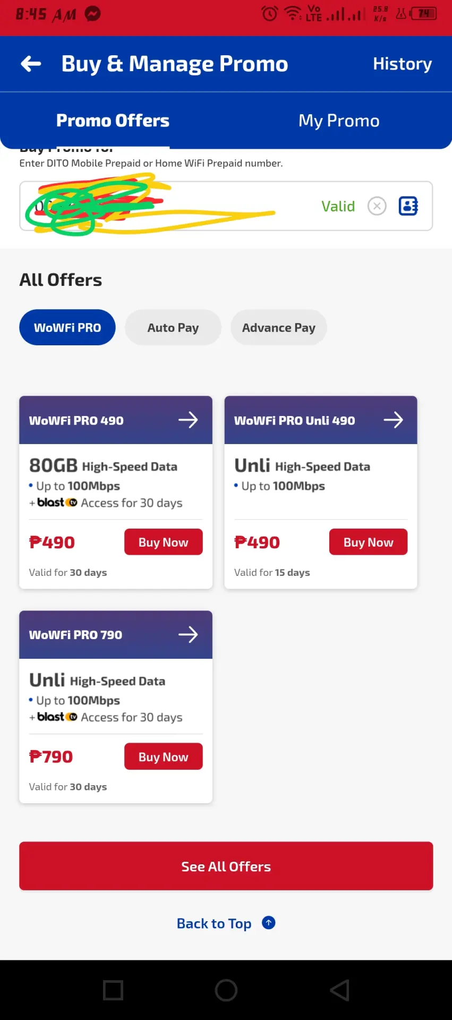Screen dimensions: 452x1020
Task: Select the Advance Pay filter chip
Action: (x=279, y=327)
